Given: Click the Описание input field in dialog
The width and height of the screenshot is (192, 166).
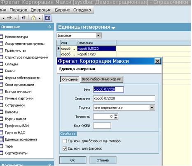Looking at the screenshot, I should coord(124,99).
